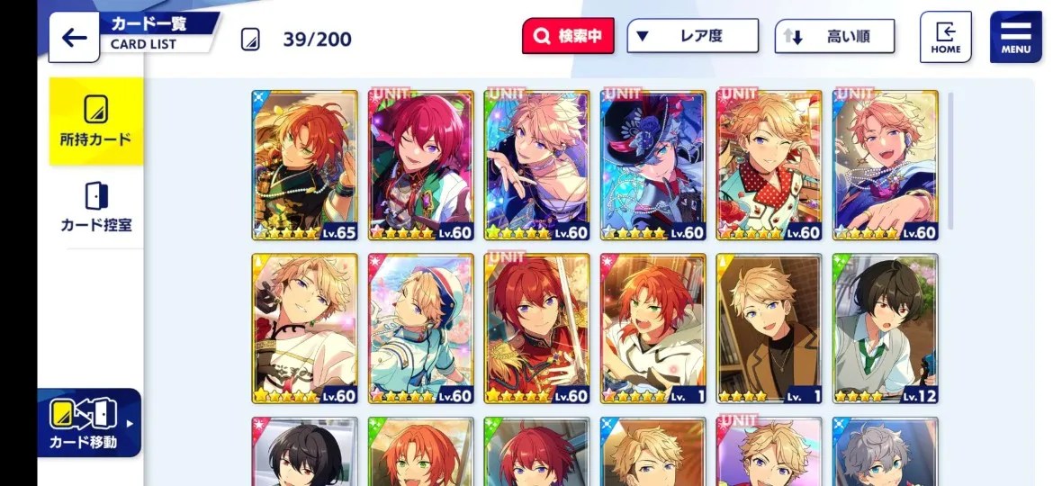Click the card count icon beside 39/200

tap(250, 39)
